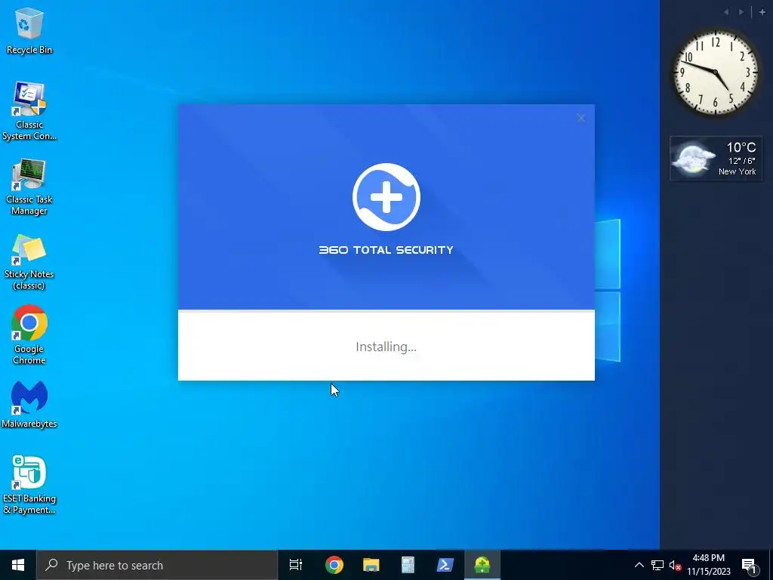Open File Explorer from the taskbar

coord(371,565)
